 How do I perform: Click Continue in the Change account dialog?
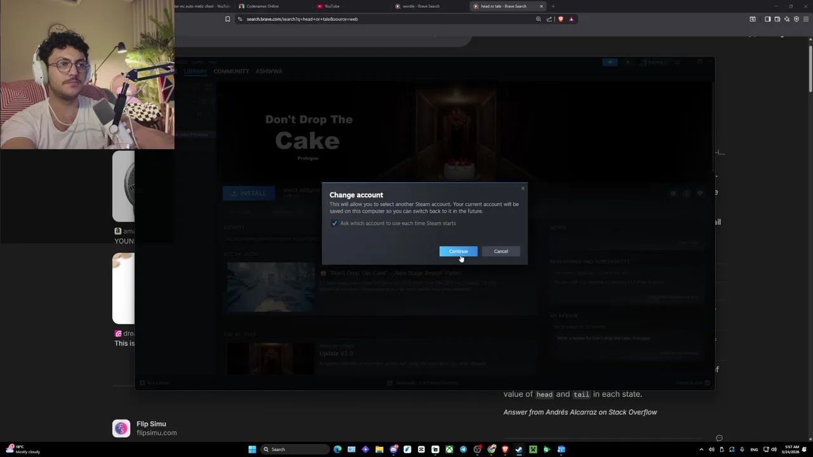pos(458,251)
